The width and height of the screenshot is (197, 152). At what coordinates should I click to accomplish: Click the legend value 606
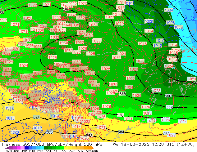95,151
